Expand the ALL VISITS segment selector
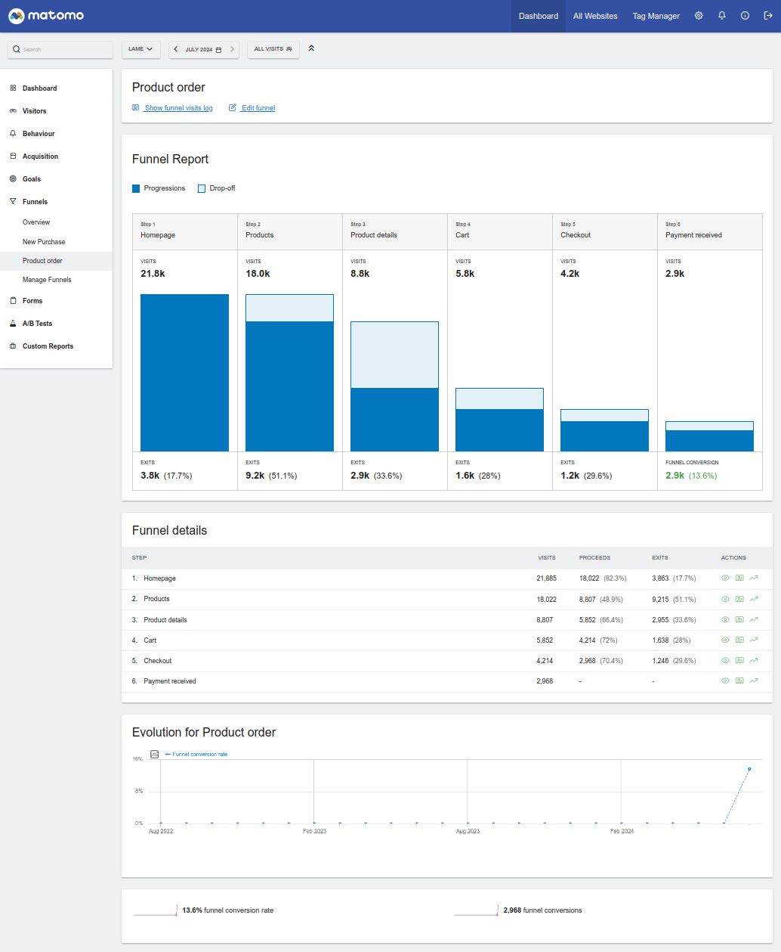The image size is (781, 952). [x=273, y=48]
